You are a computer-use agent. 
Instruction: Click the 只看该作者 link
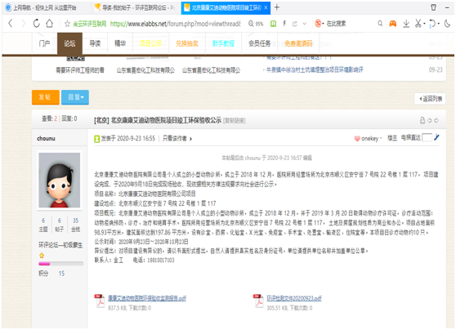[x=175, y=139]
